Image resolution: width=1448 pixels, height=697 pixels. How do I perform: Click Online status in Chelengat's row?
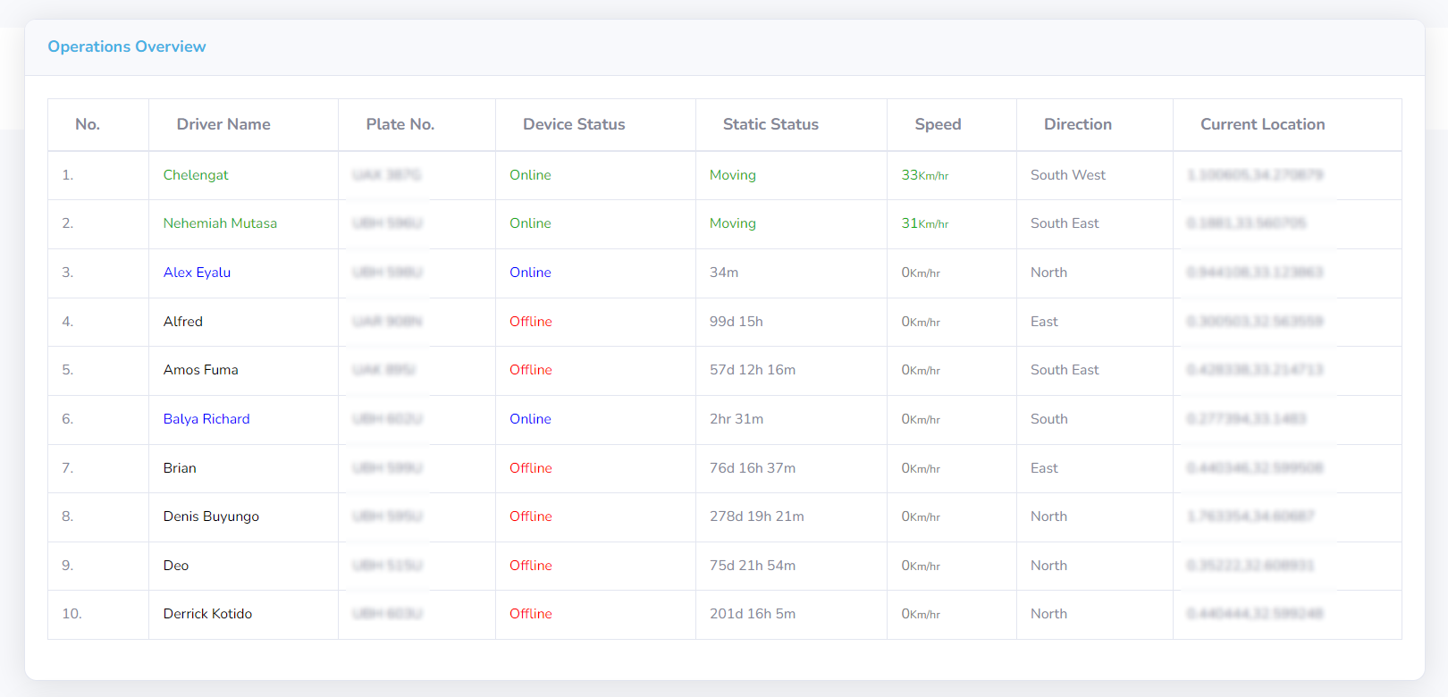coord(530,175)
